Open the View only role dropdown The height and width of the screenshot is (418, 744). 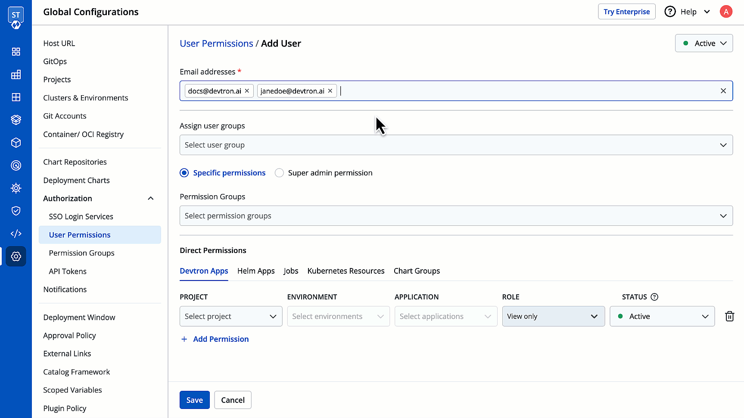553,316
